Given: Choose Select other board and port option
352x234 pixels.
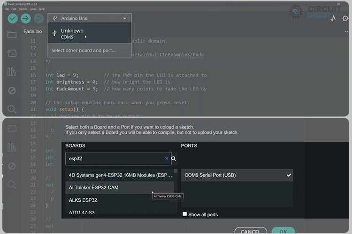Looking at the screenshot, I should [84, 51].
